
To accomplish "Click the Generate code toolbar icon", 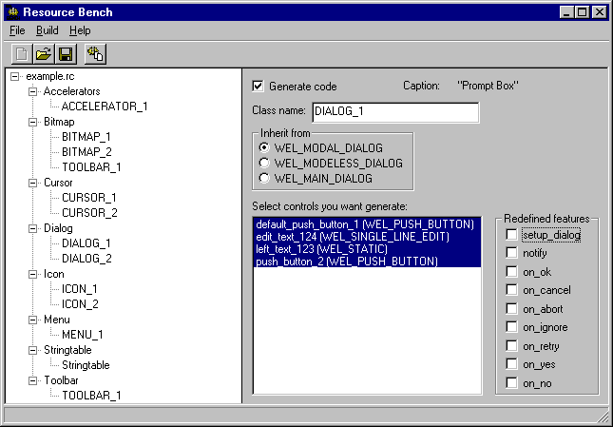I will coord(94,54).
